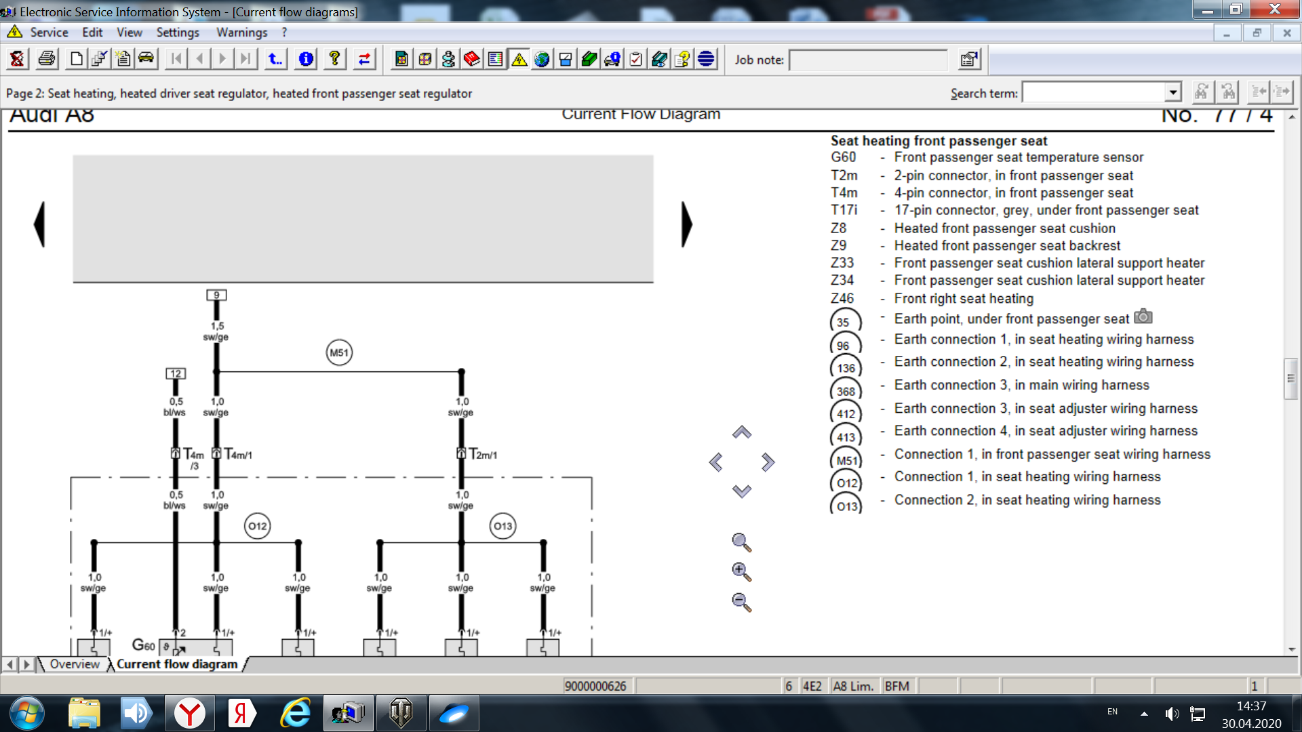Image resolution: width=1302 pixels, height=732 pixels.
Task: Click the clipboard notepad toolbar icon
Action: (x=123, y=60)
